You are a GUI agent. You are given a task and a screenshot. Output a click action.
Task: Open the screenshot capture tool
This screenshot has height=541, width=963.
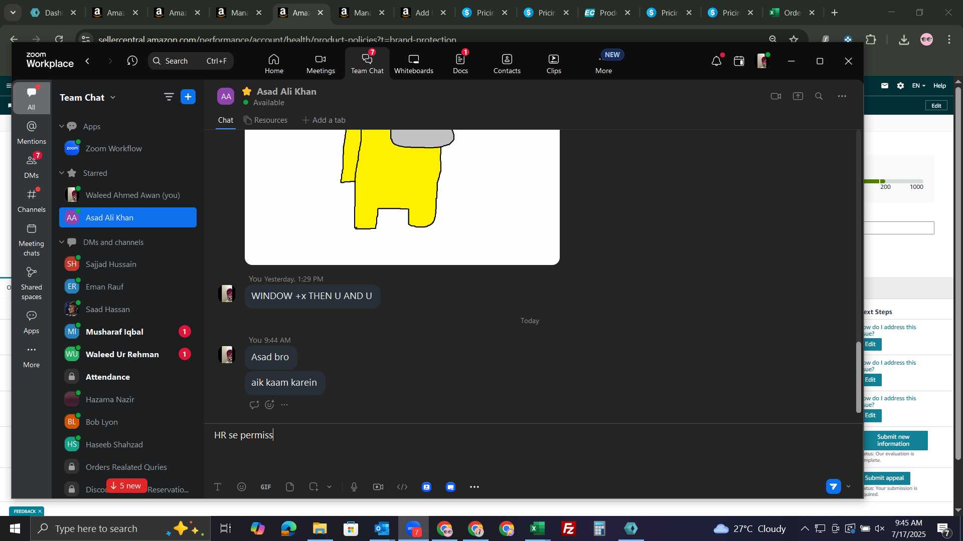tap(314, 487)
